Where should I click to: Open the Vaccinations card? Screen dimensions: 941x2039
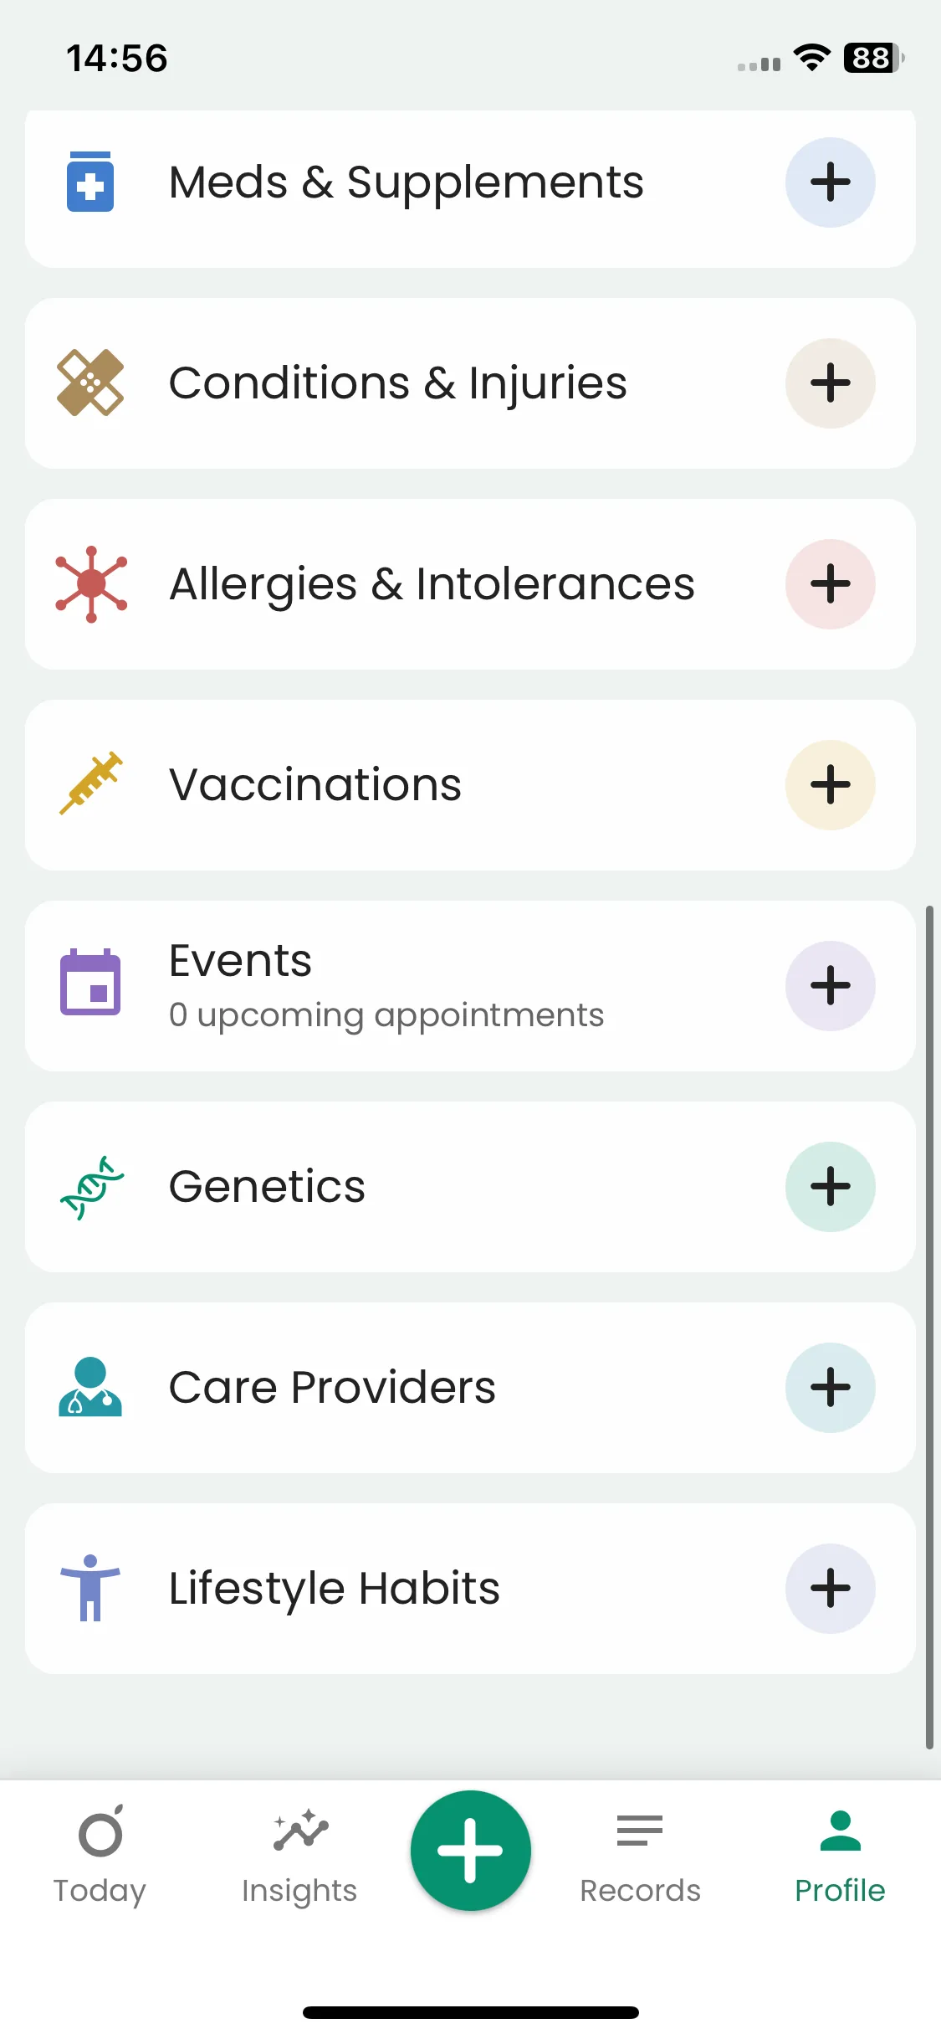pos(315,785)
